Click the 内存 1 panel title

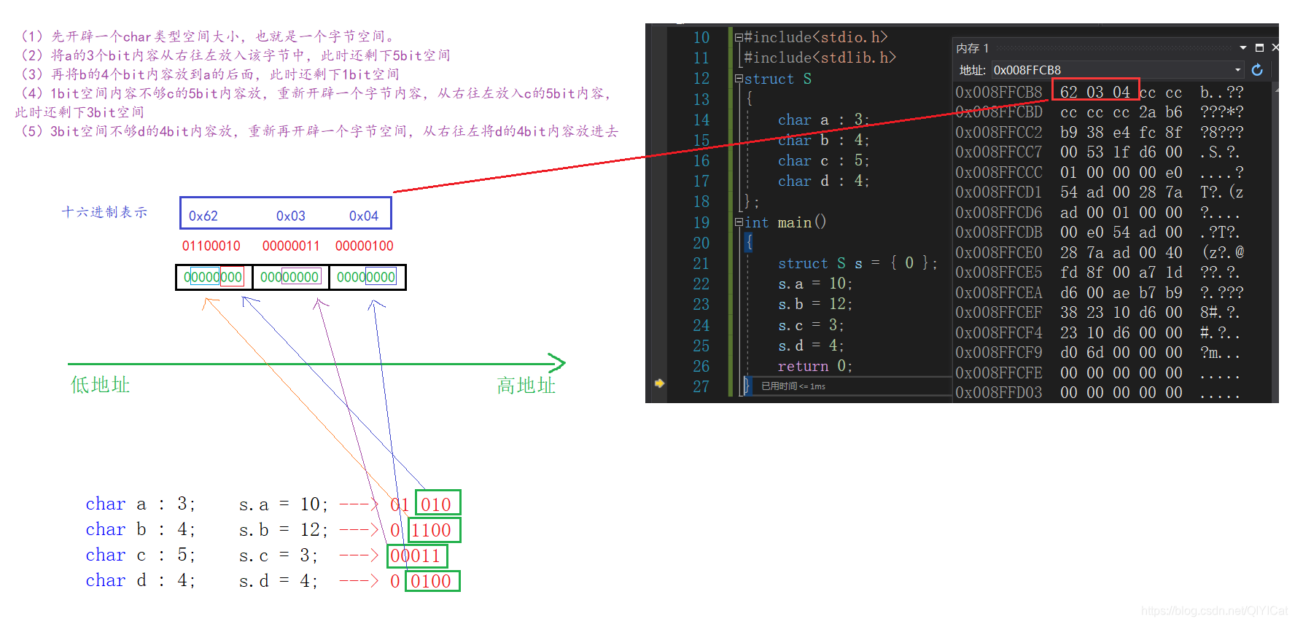pos(973,48)
